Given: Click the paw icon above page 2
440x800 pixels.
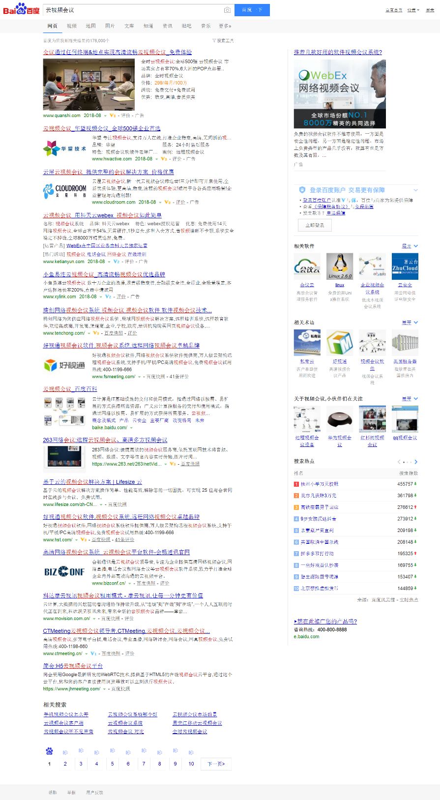Looking at the screenshot, I should [x=65, y=752].
